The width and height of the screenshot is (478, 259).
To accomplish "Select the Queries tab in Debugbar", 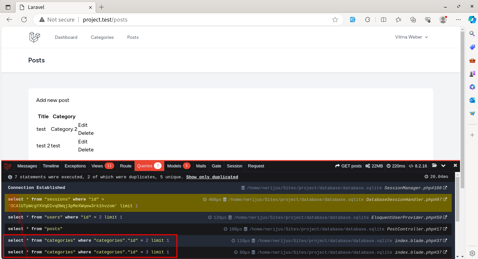I will pyautogui.click(x=149, y=166).
